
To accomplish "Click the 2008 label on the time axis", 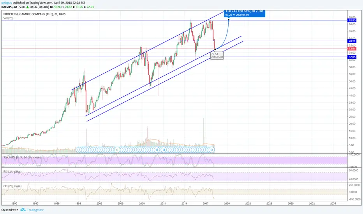I will [x=142, y=203].
